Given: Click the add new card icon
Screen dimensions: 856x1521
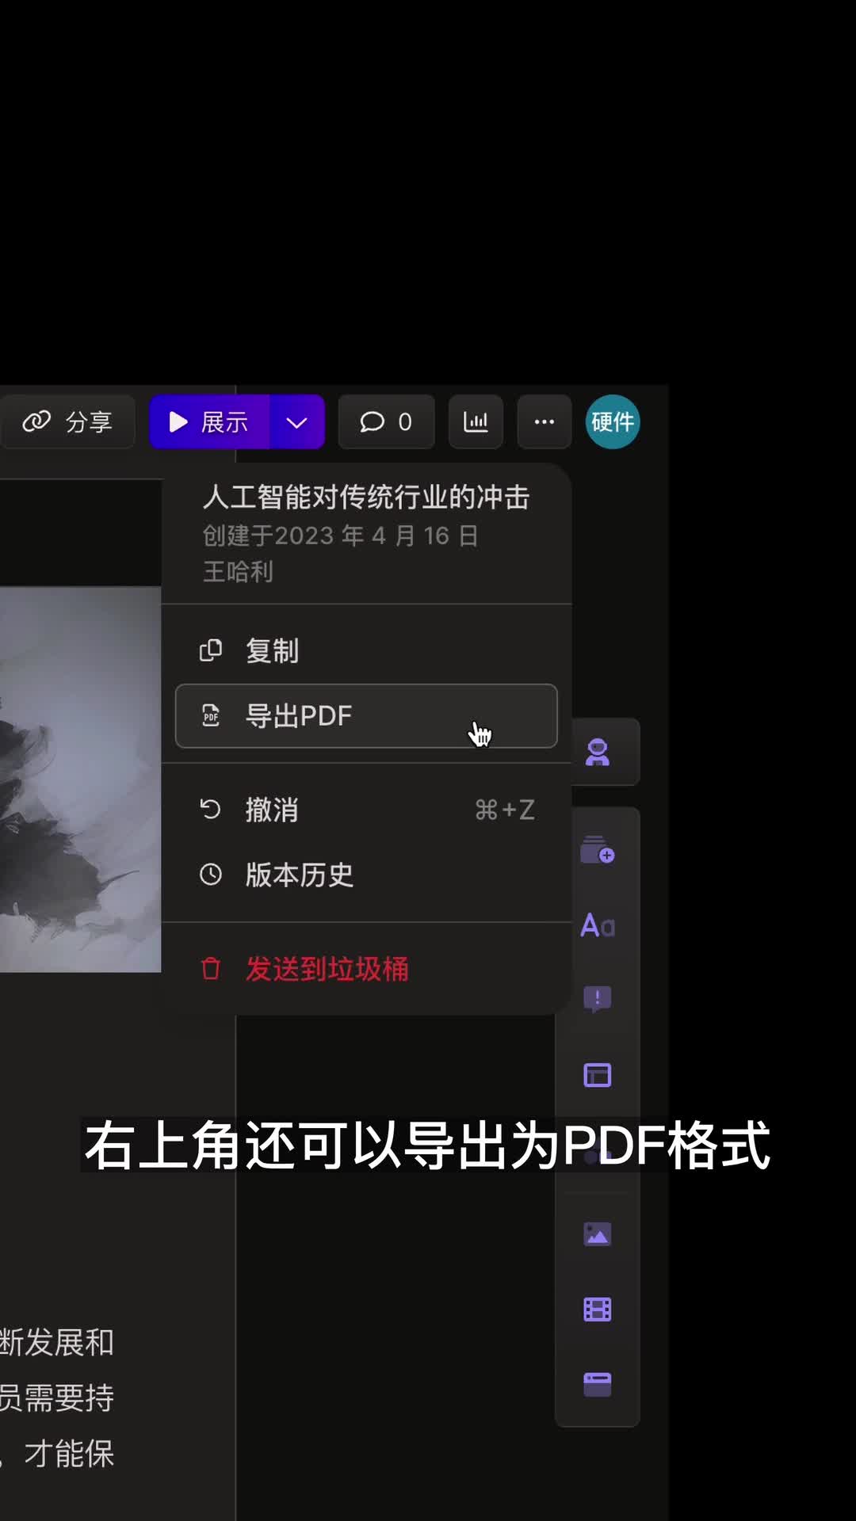Looking at the screenshot, I should coord(597,850).
